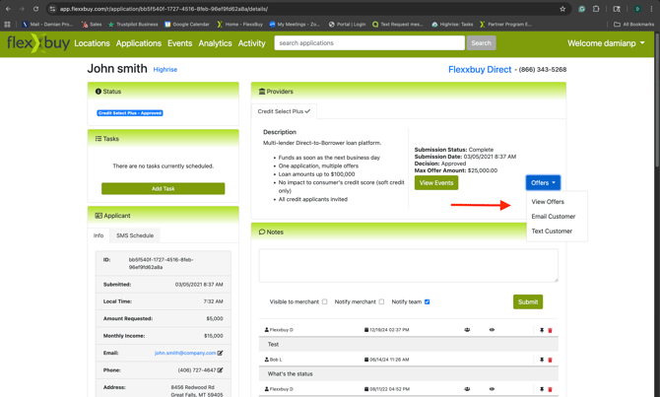Switch to the SMS Schedule tab

(135, 235)
